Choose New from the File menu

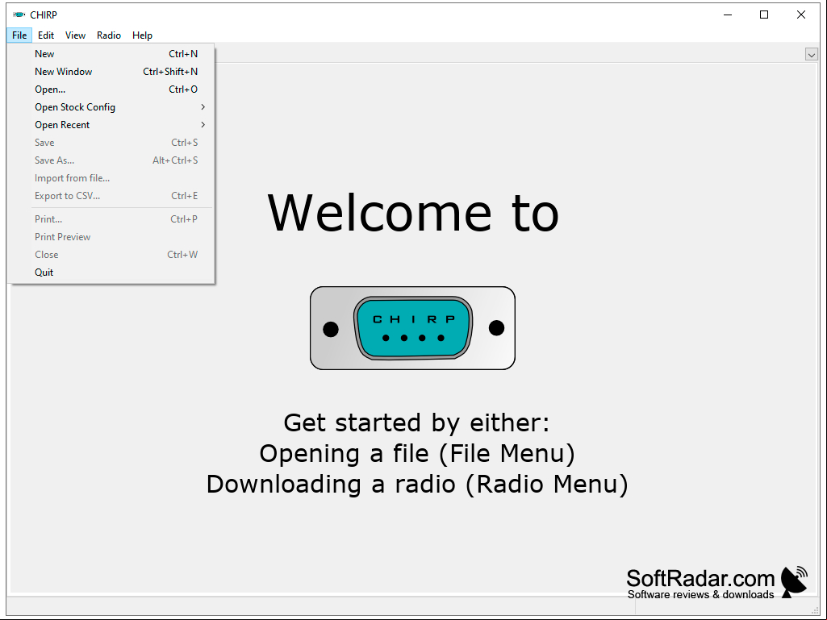point(111,54)
